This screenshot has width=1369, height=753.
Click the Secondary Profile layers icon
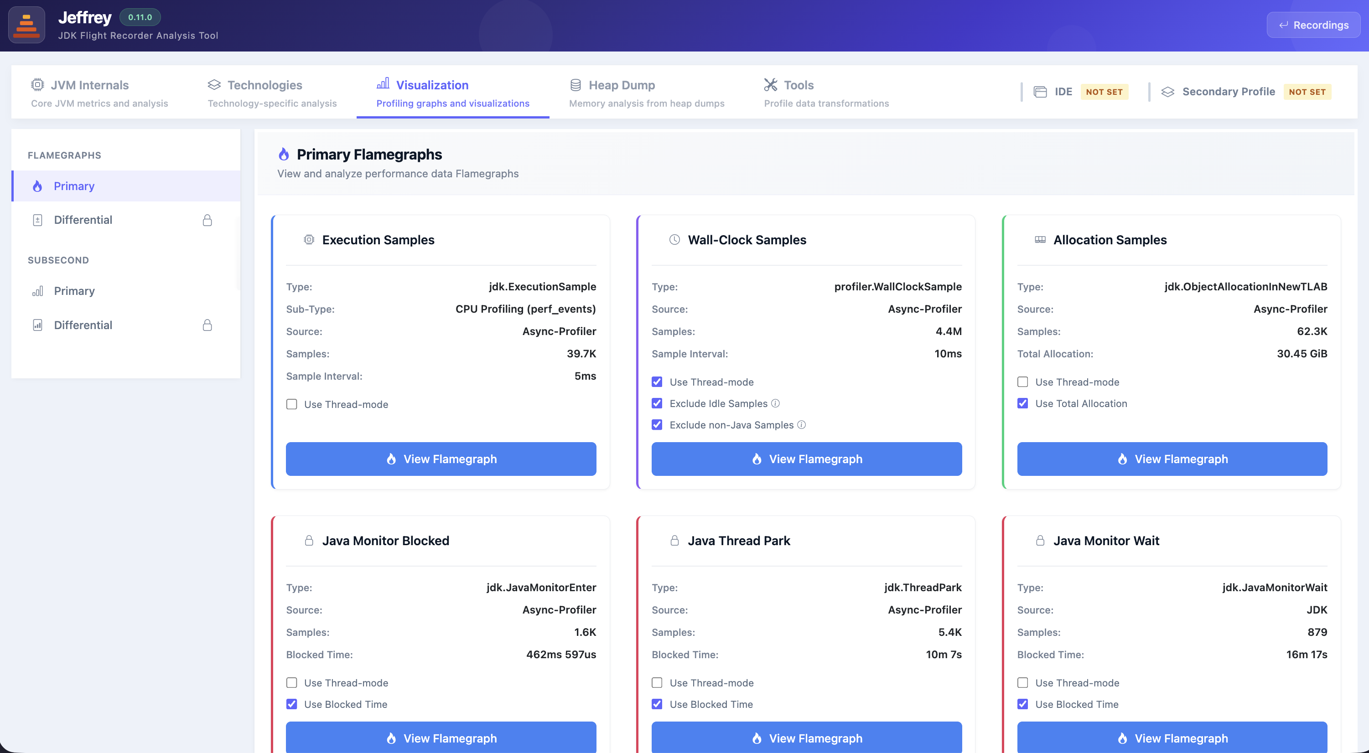click(1167, 91)
